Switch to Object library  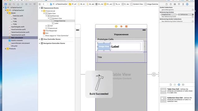click(179, 84)
